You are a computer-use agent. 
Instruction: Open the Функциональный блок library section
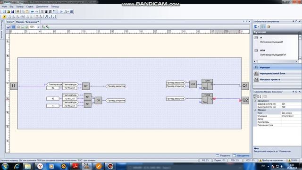[277, 74]
